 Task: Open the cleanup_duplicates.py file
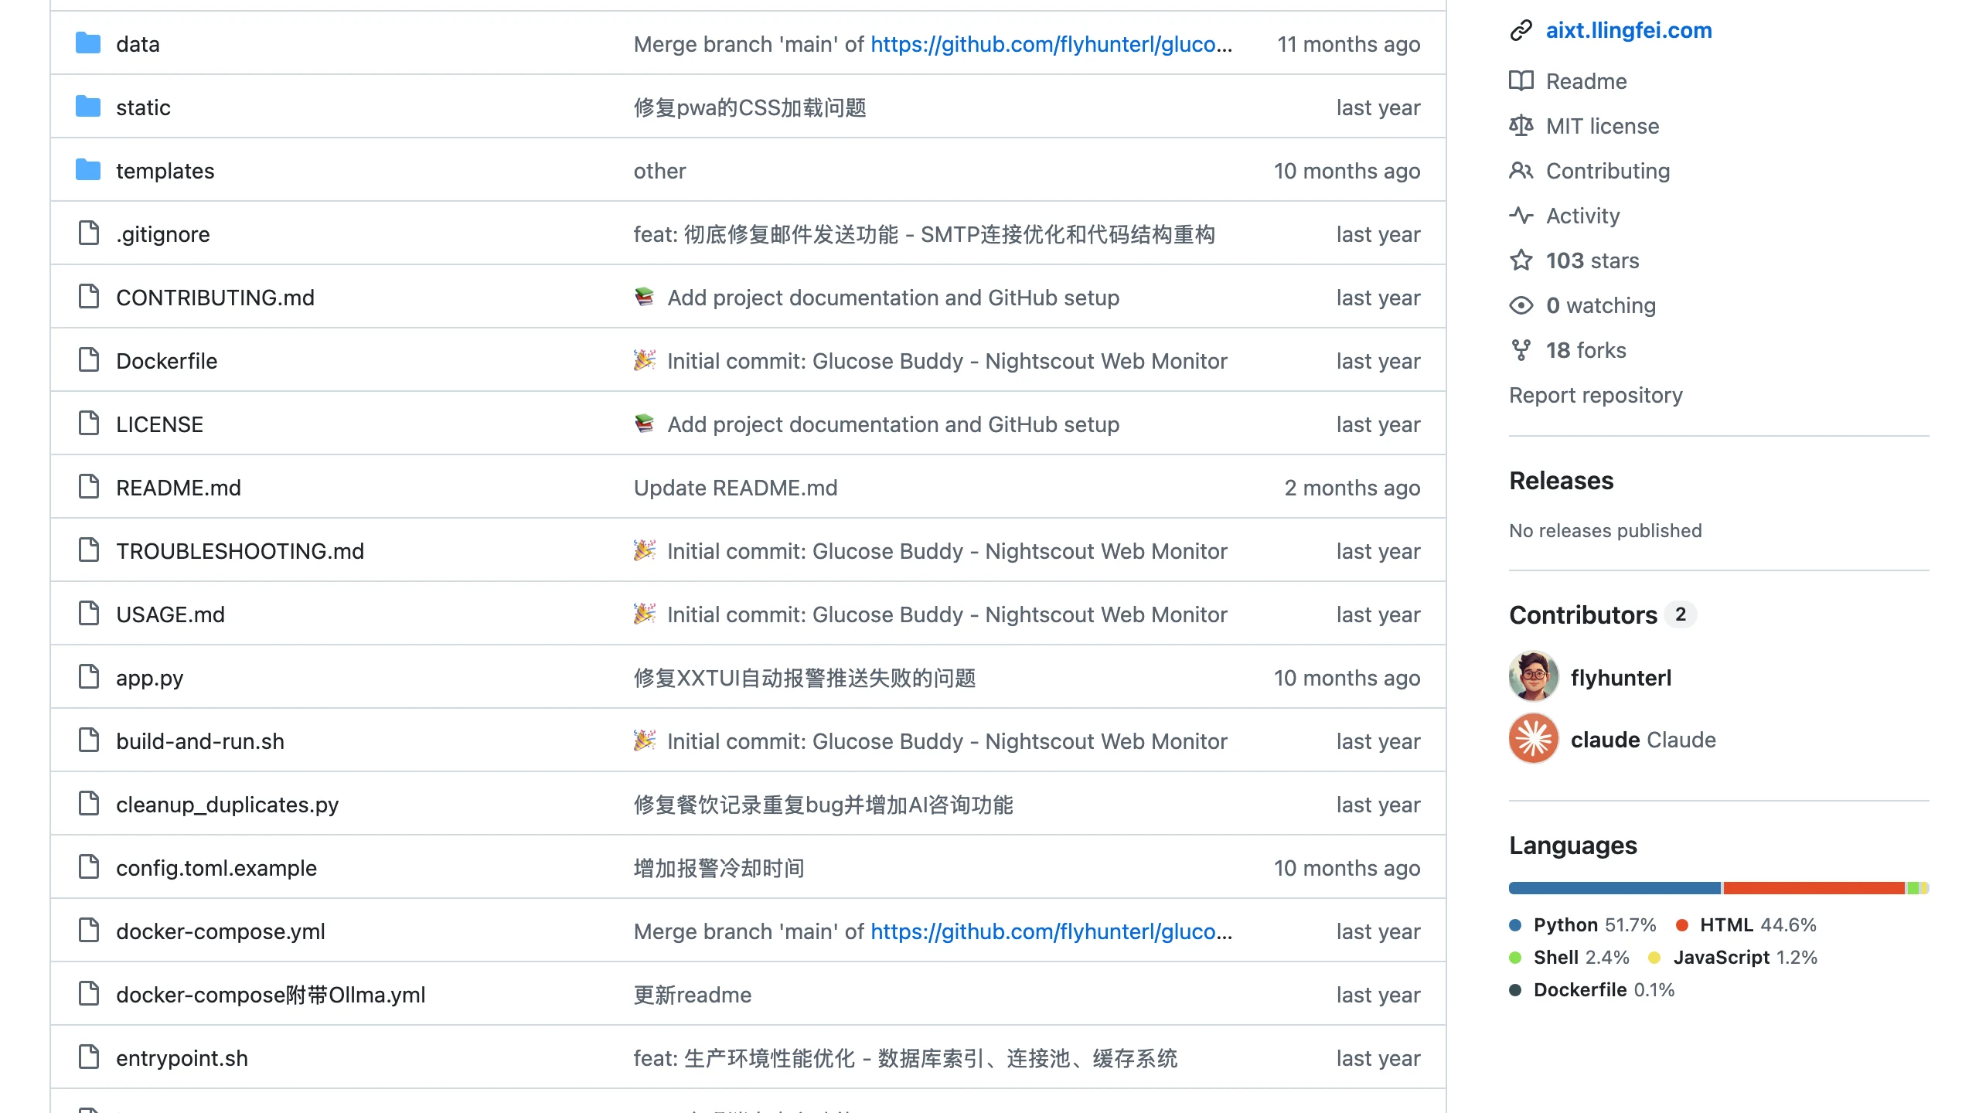click(x=227, y=805)
